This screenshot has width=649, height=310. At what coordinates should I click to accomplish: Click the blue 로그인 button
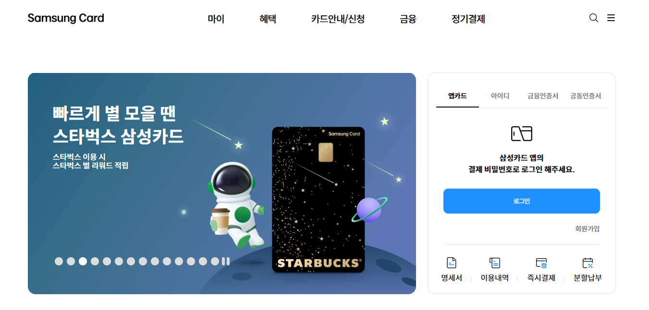[x=522, y=201]
